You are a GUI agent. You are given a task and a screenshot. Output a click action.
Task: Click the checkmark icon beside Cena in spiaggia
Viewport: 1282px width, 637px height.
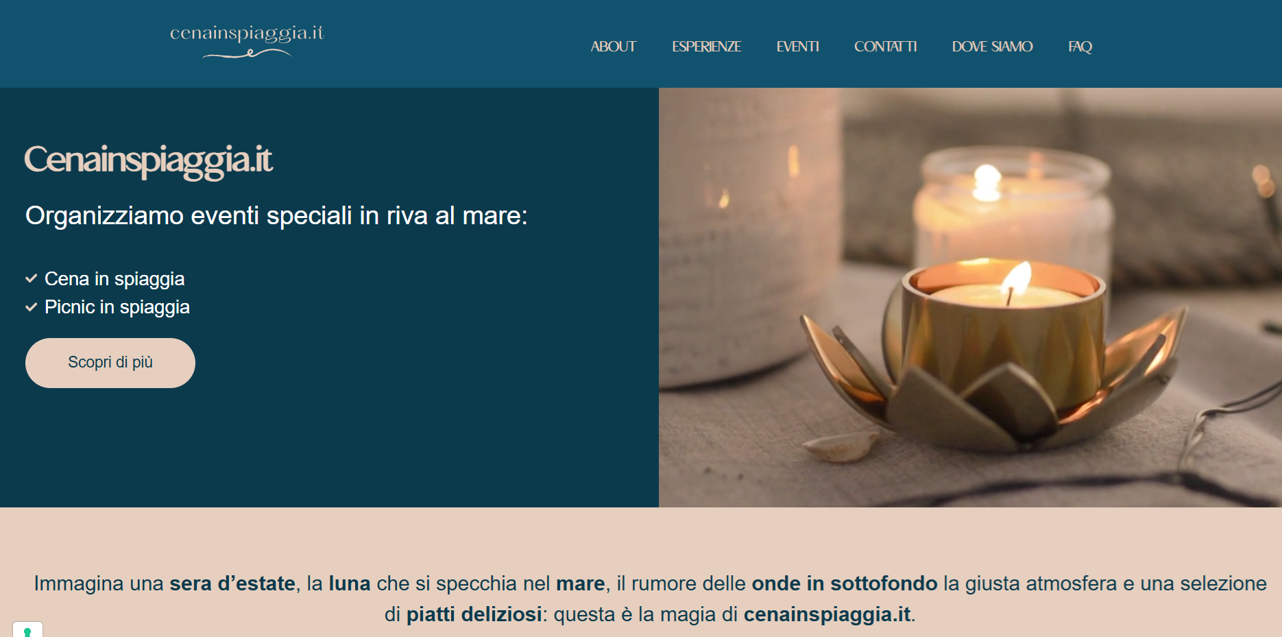[x=31, y=278]
